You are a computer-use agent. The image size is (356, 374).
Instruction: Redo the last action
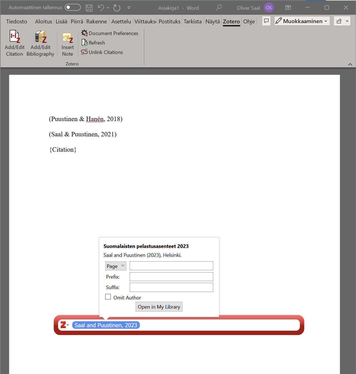(117, 8)
